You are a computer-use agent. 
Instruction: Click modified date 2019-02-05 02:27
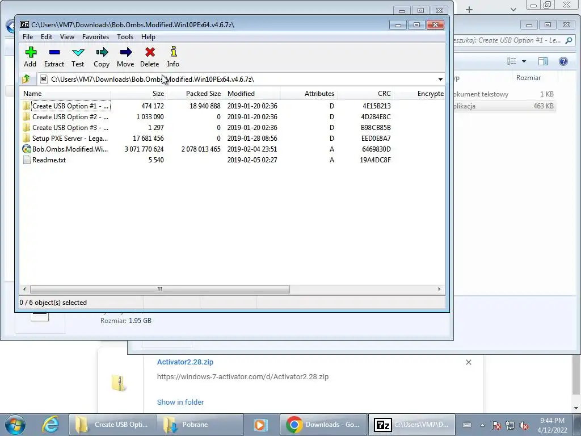pos(252,160)
